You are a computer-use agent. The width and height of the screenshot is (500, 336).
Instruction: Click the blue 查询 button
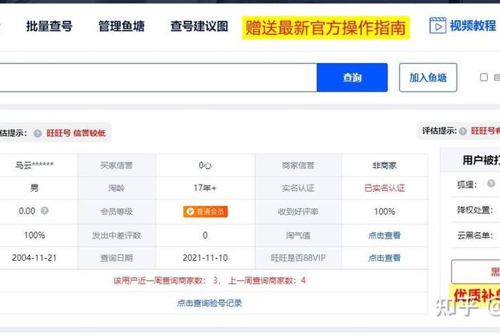click(x=352, y=77)
